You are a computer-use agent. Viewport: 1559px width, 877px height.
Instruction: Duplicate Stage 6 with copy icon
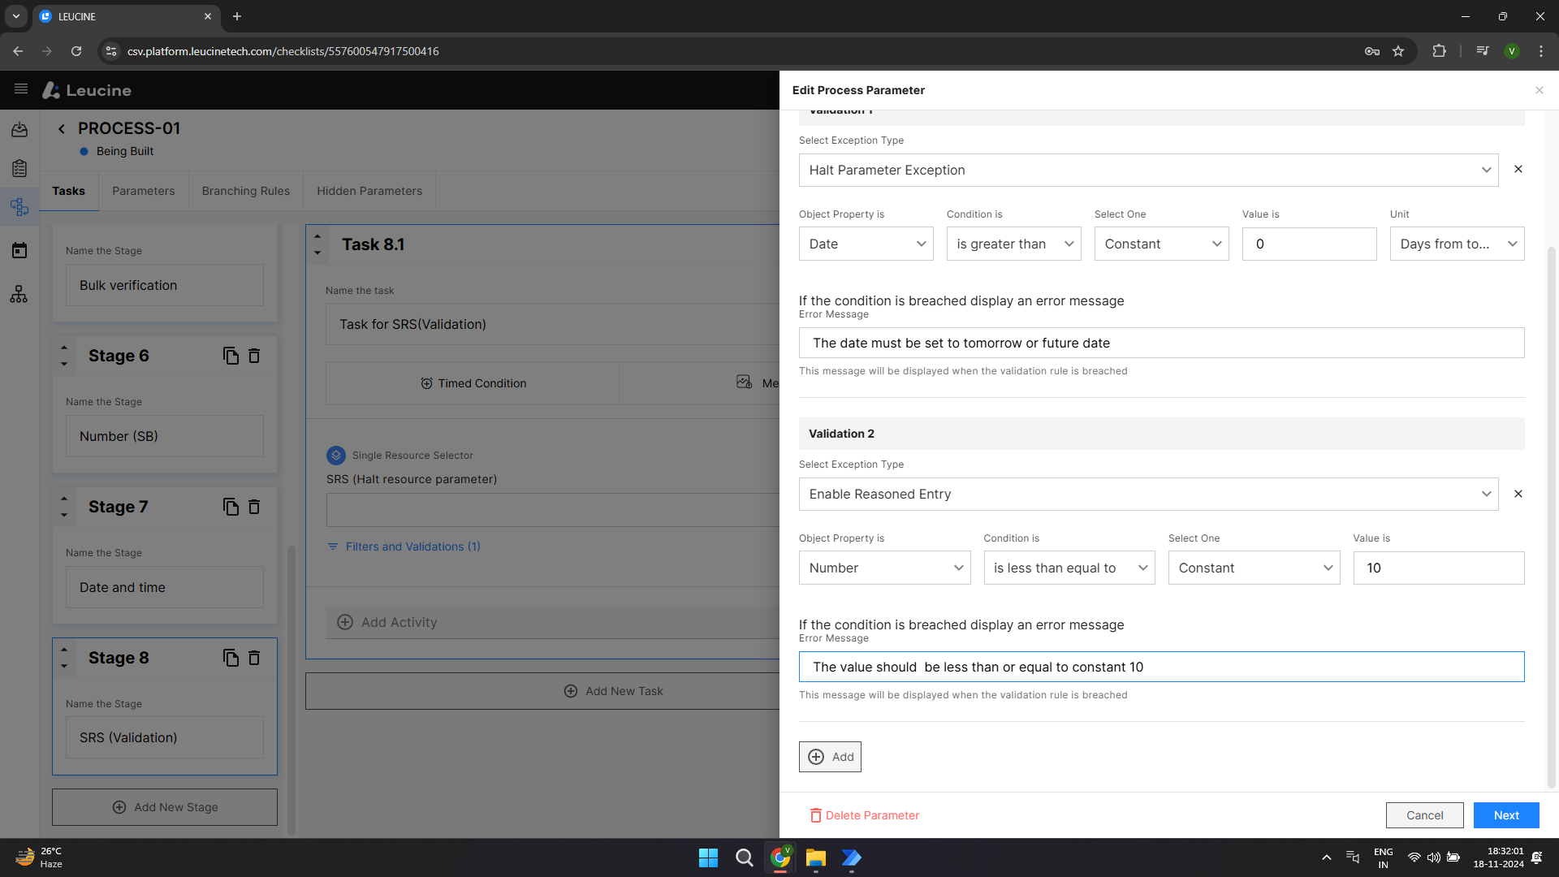[x=231, y=356]
